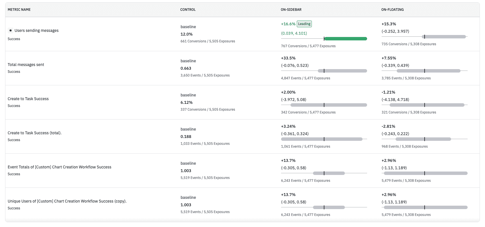Open the Total messages sent metric
The height and width of the screenshot is (227, 485).
click(26, 65)
